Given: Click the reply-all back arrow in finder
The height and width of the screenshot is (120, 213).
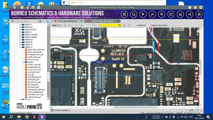Looking at the screenshot, I should 47,21.
